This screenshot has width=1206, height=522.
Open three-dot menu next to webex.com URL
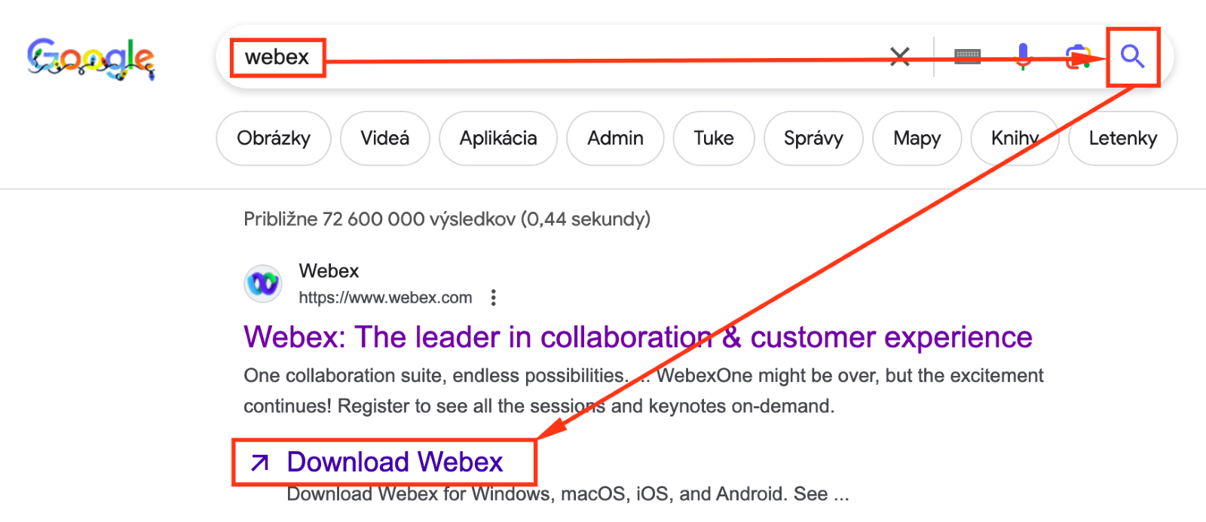coord(494,298)
